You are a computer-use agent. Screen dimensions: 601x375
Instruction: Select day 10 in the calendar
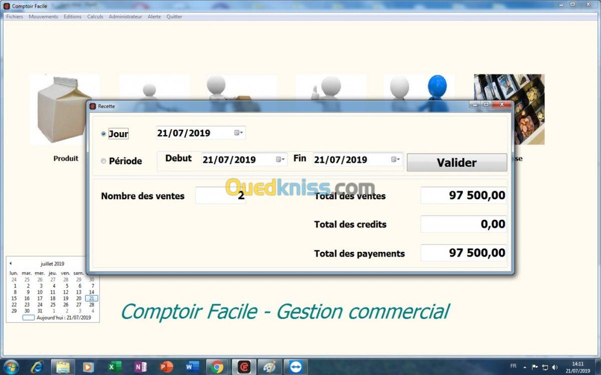[x=40, y=292]
